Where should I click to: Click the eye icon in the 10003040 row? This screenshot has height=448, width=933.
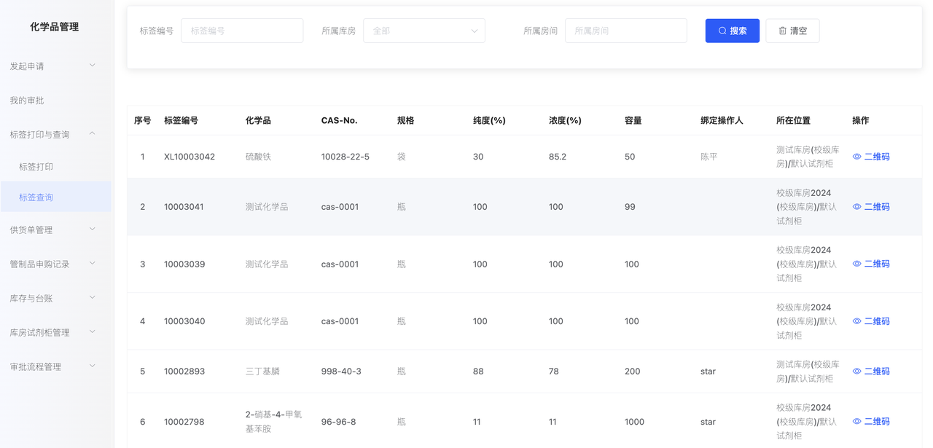point(857,321)
